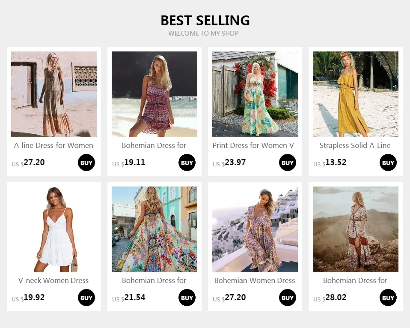
Task: Click BUY button for $19.92 V-neck dress
Action: (86, 298)
